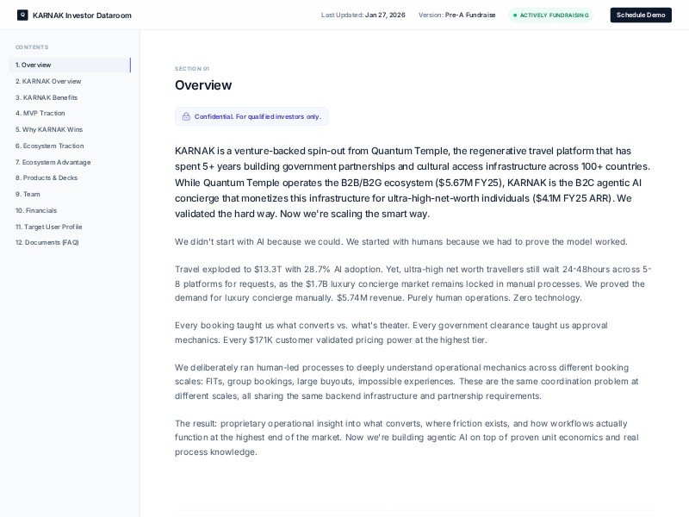Navigate to MVP Traction
The height and width of the screenshot is (517, 689).
(x=40, y=113)
